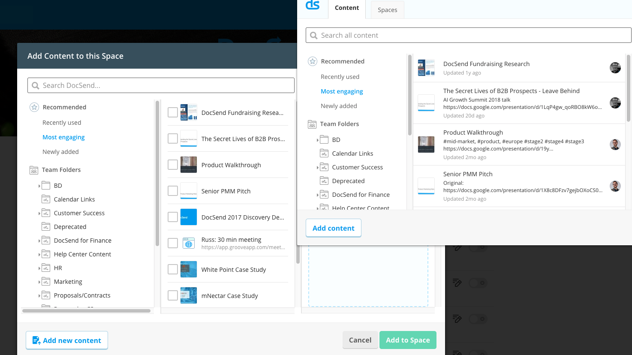The image size is (632, 355).
Task: Click the Add to Space button
Action: [408, 340]
